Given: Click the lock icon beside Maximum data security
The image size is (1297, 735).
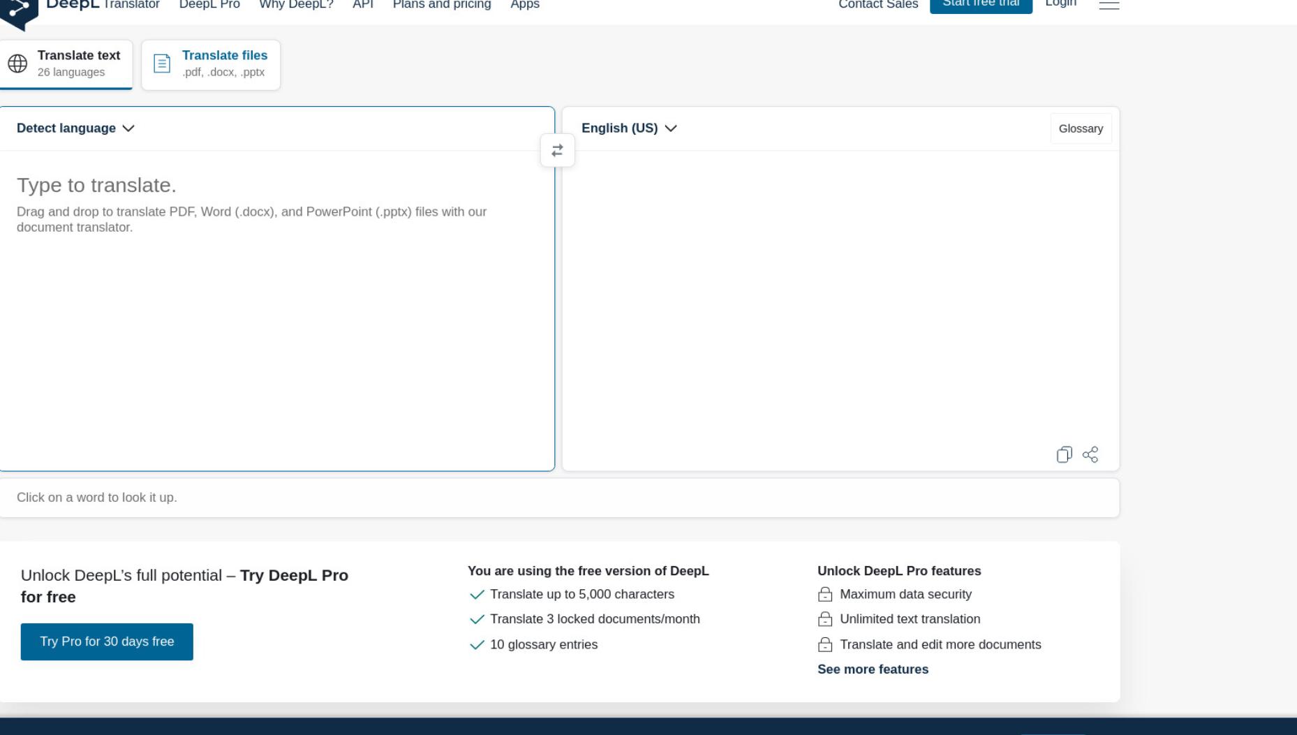Looking at the screenshot, I should click(x=825, y=594).
